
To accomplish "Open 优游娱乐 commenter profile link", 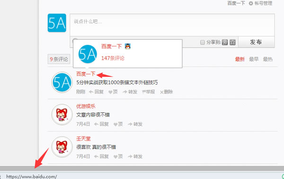I will [x=86, y=106].
